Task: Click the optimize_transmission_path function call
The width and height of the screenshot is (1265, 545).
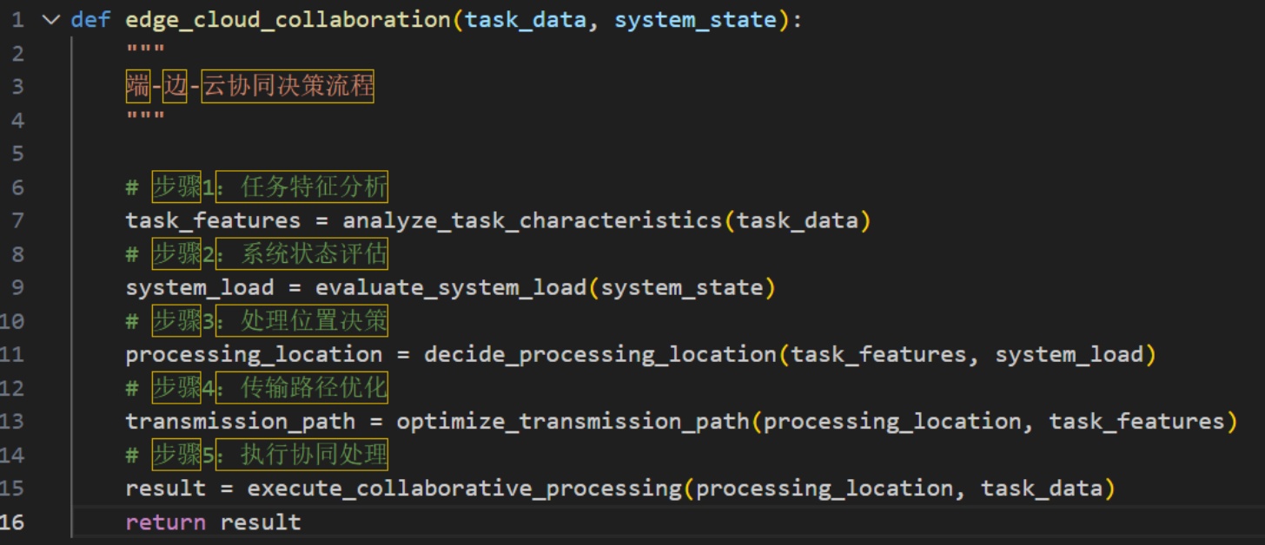Action: pyautogui.click(x=573, y=422)
